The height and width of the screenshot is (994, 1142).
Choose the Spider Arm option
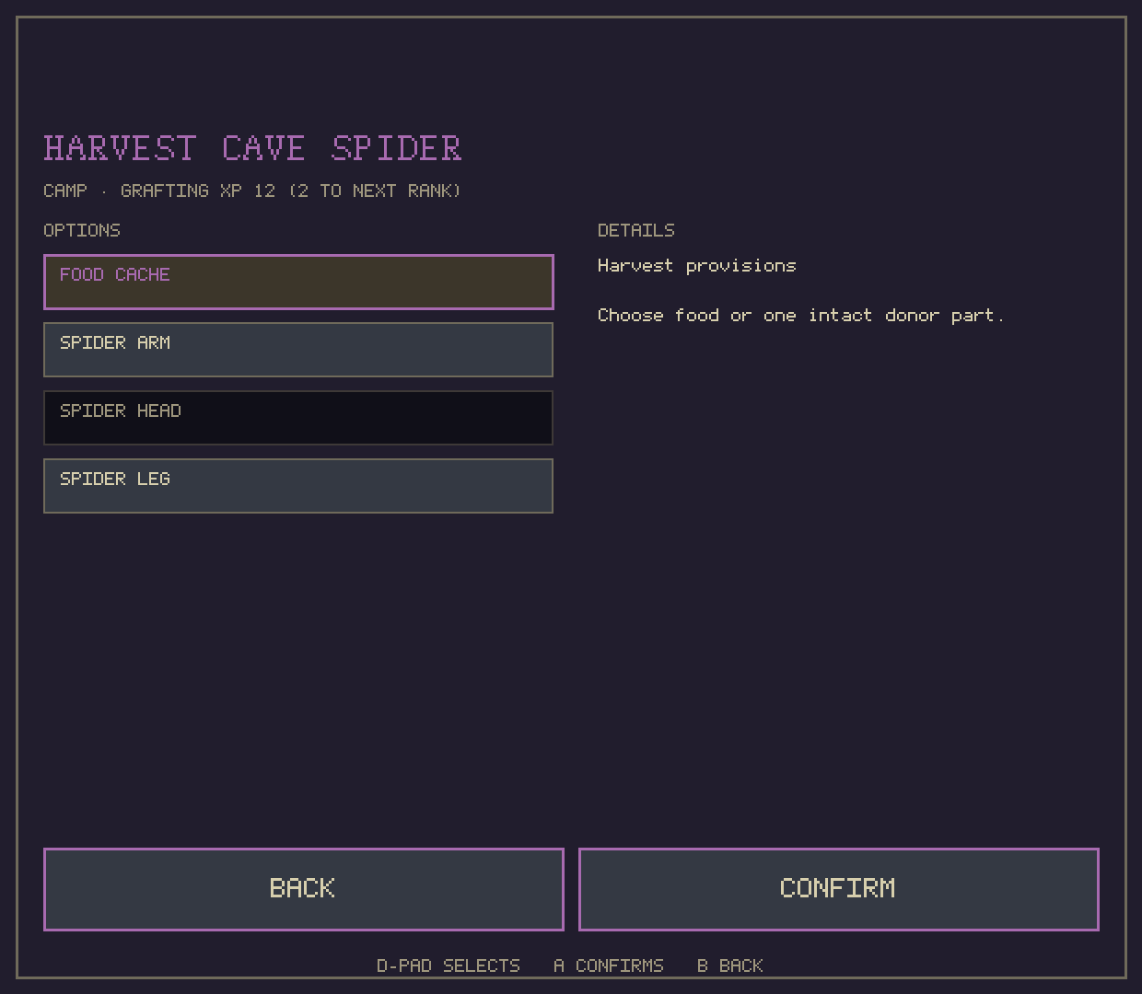tap(298, 350)
